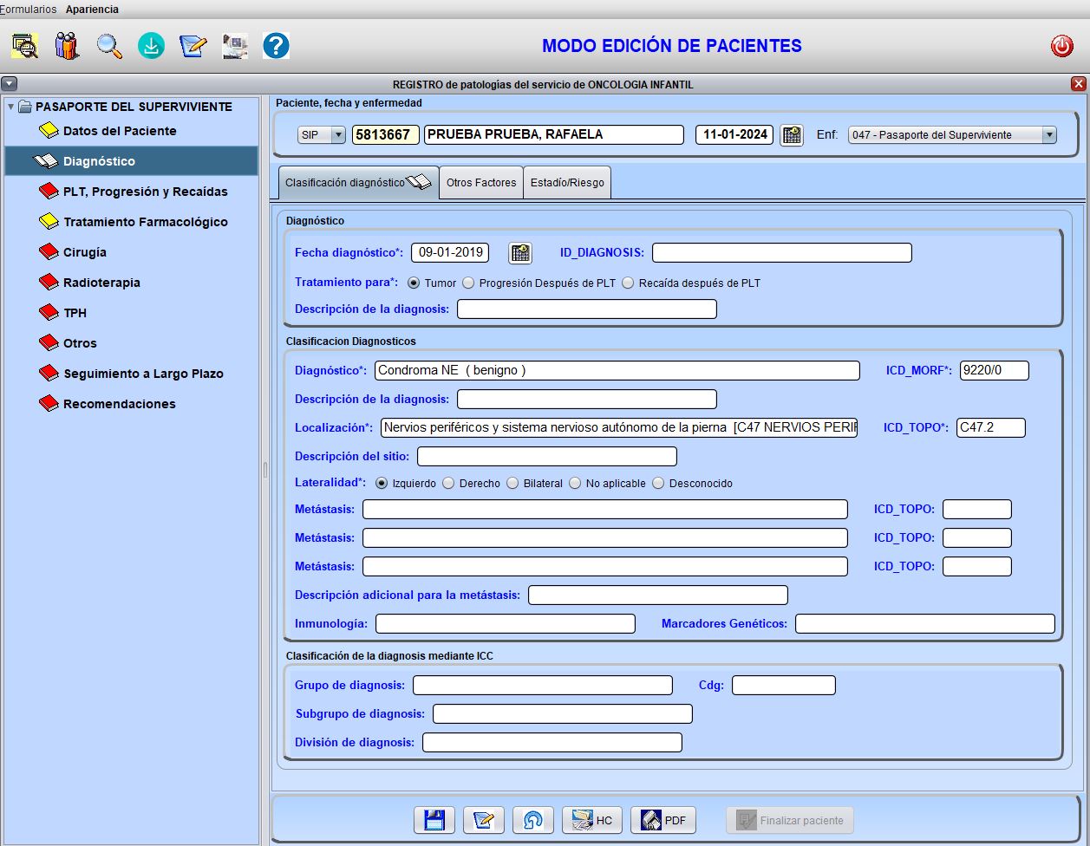
Task: Choose Bilateral laterality radio button
Action: (512, 484)
